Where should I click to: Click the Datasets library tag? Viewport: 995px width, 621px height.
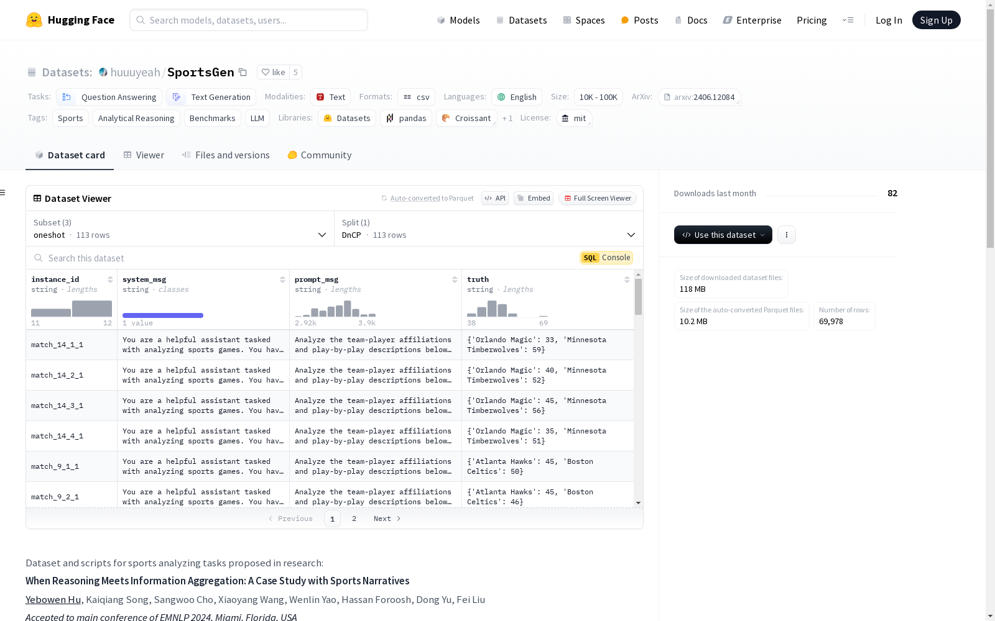click(347, 118)
